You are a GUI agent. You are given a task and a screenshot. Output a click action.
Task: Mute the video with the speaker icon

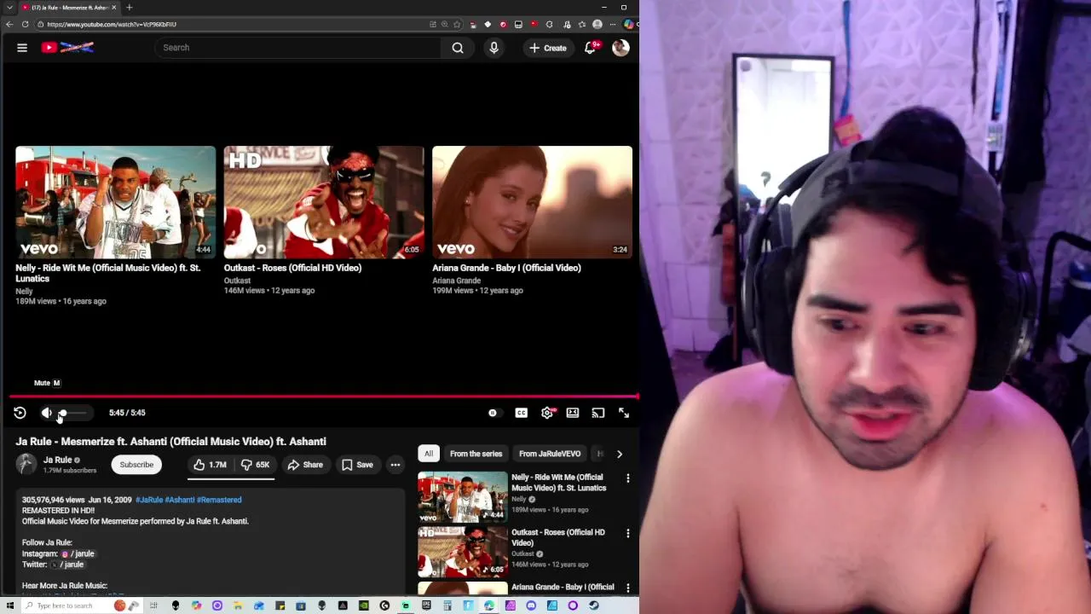tap(46, 413)
